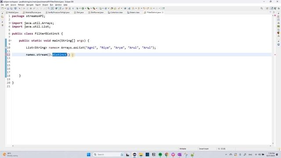The image size is (281, 158).
Task: Open the Coverage dropdown arrow
Action: tap(91, 8)
